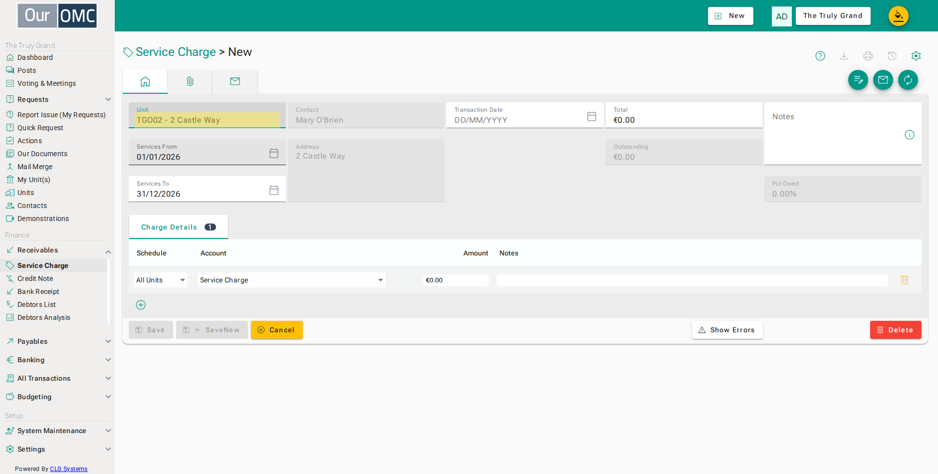This screenshot has height=474, width=938.
Task: Switch to the home tab
Action: pyautogui.click(x=145, y=81)
